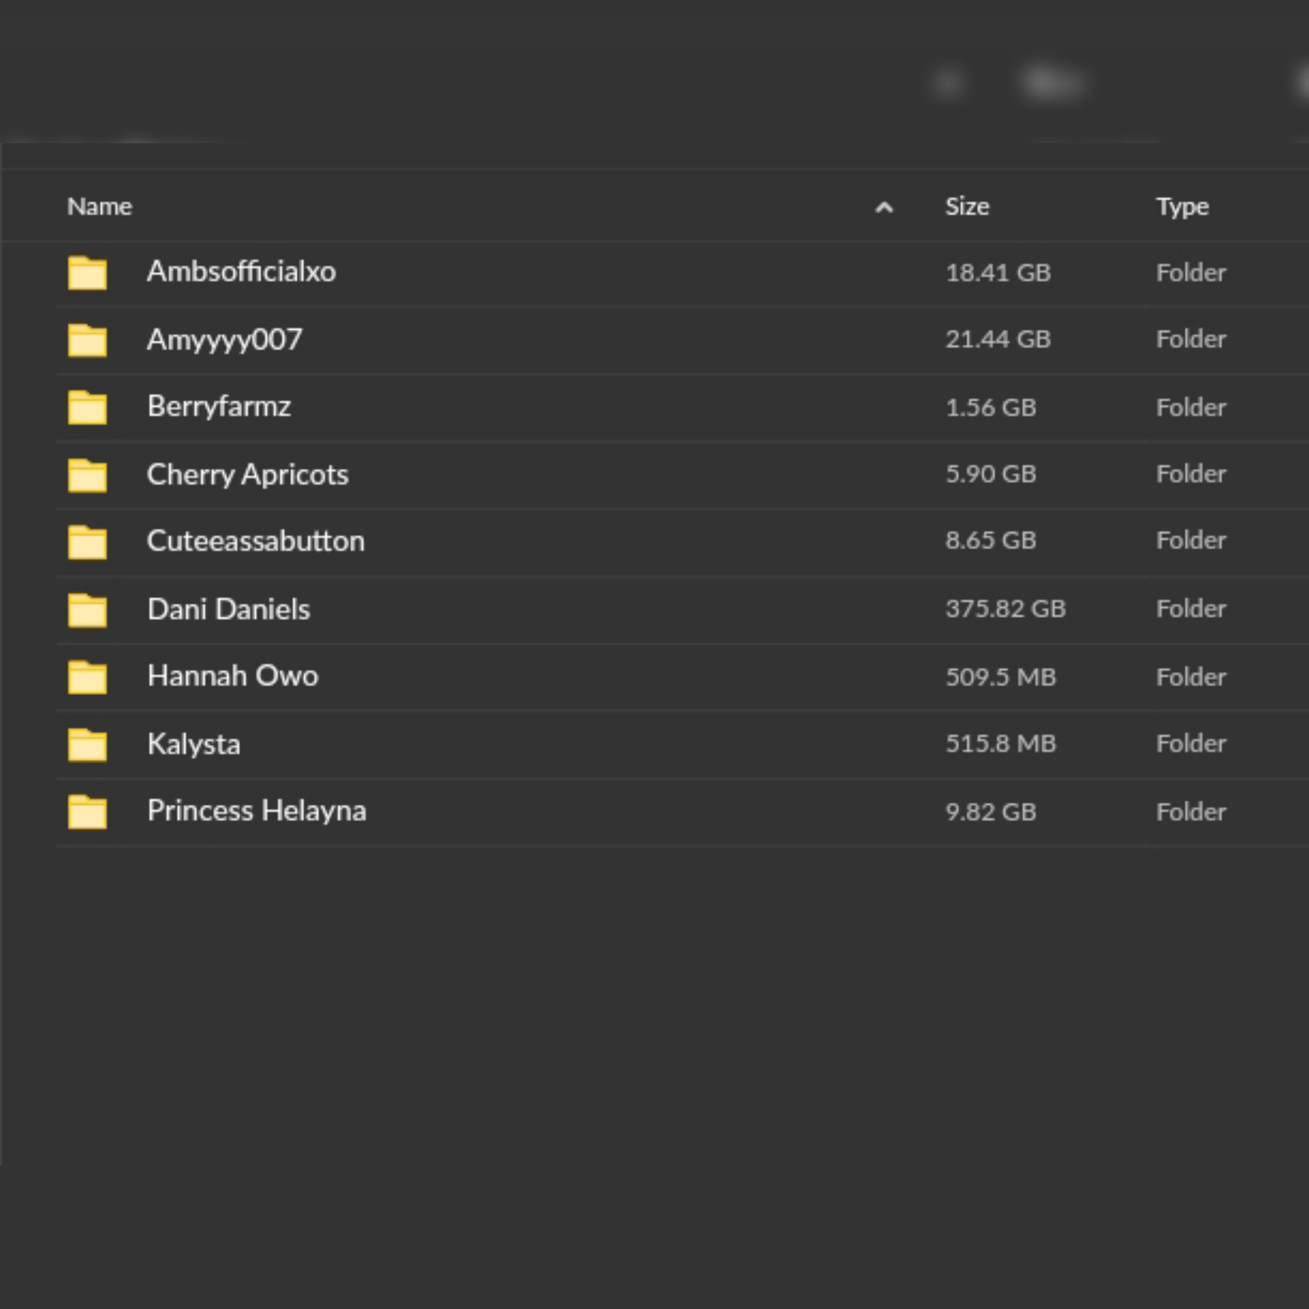Click the Ambsofficialxo folder icon

pos(87,273)
